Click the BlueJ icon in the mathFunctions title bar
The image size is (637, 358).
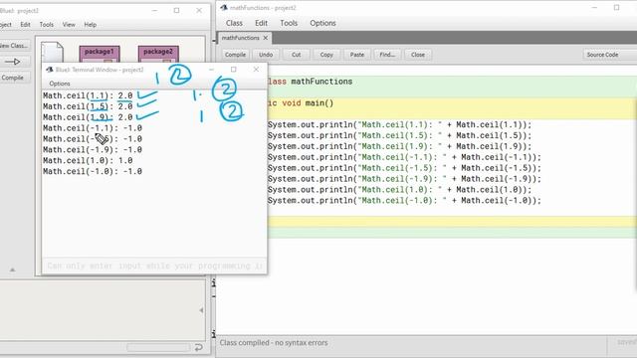tap(224, 8)
